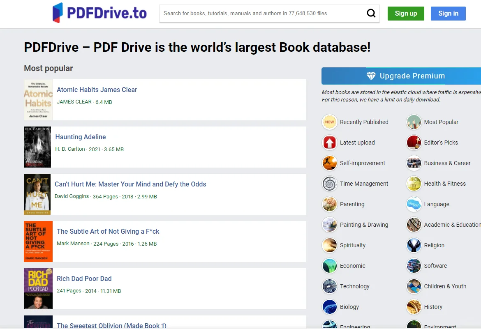Open The Sweetest Oblivion book link

112,326
